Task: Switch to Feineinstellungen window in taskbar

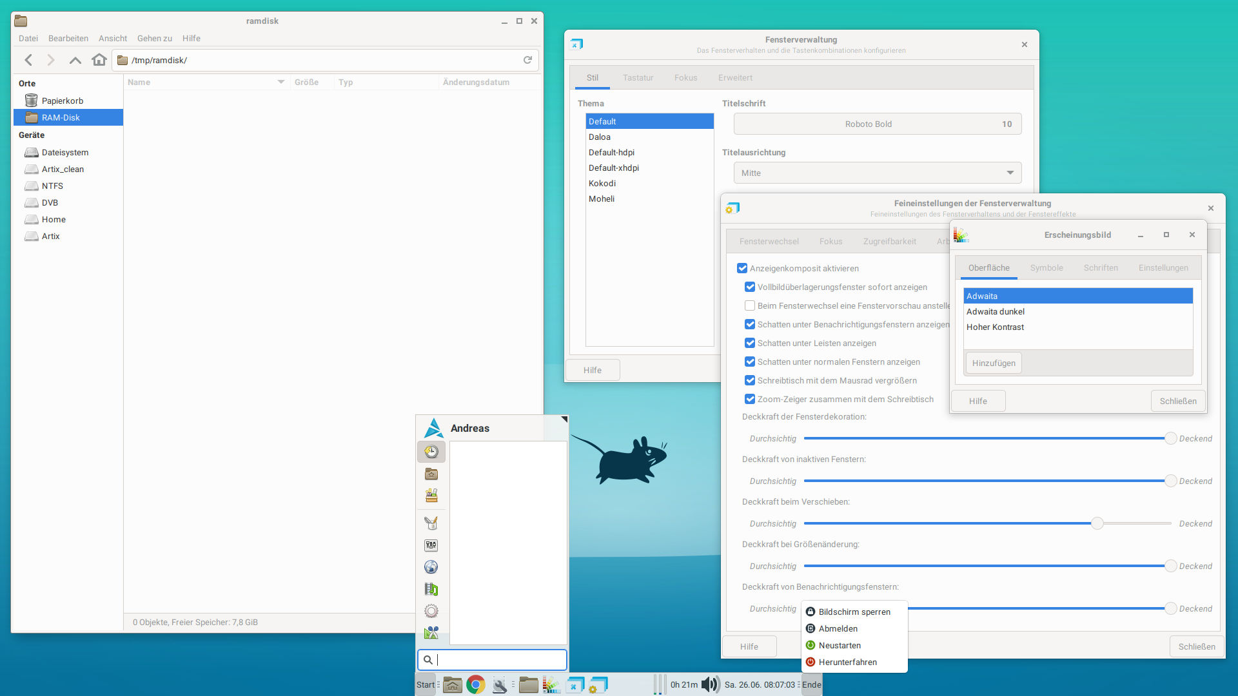Action: [x=598, y=684]
